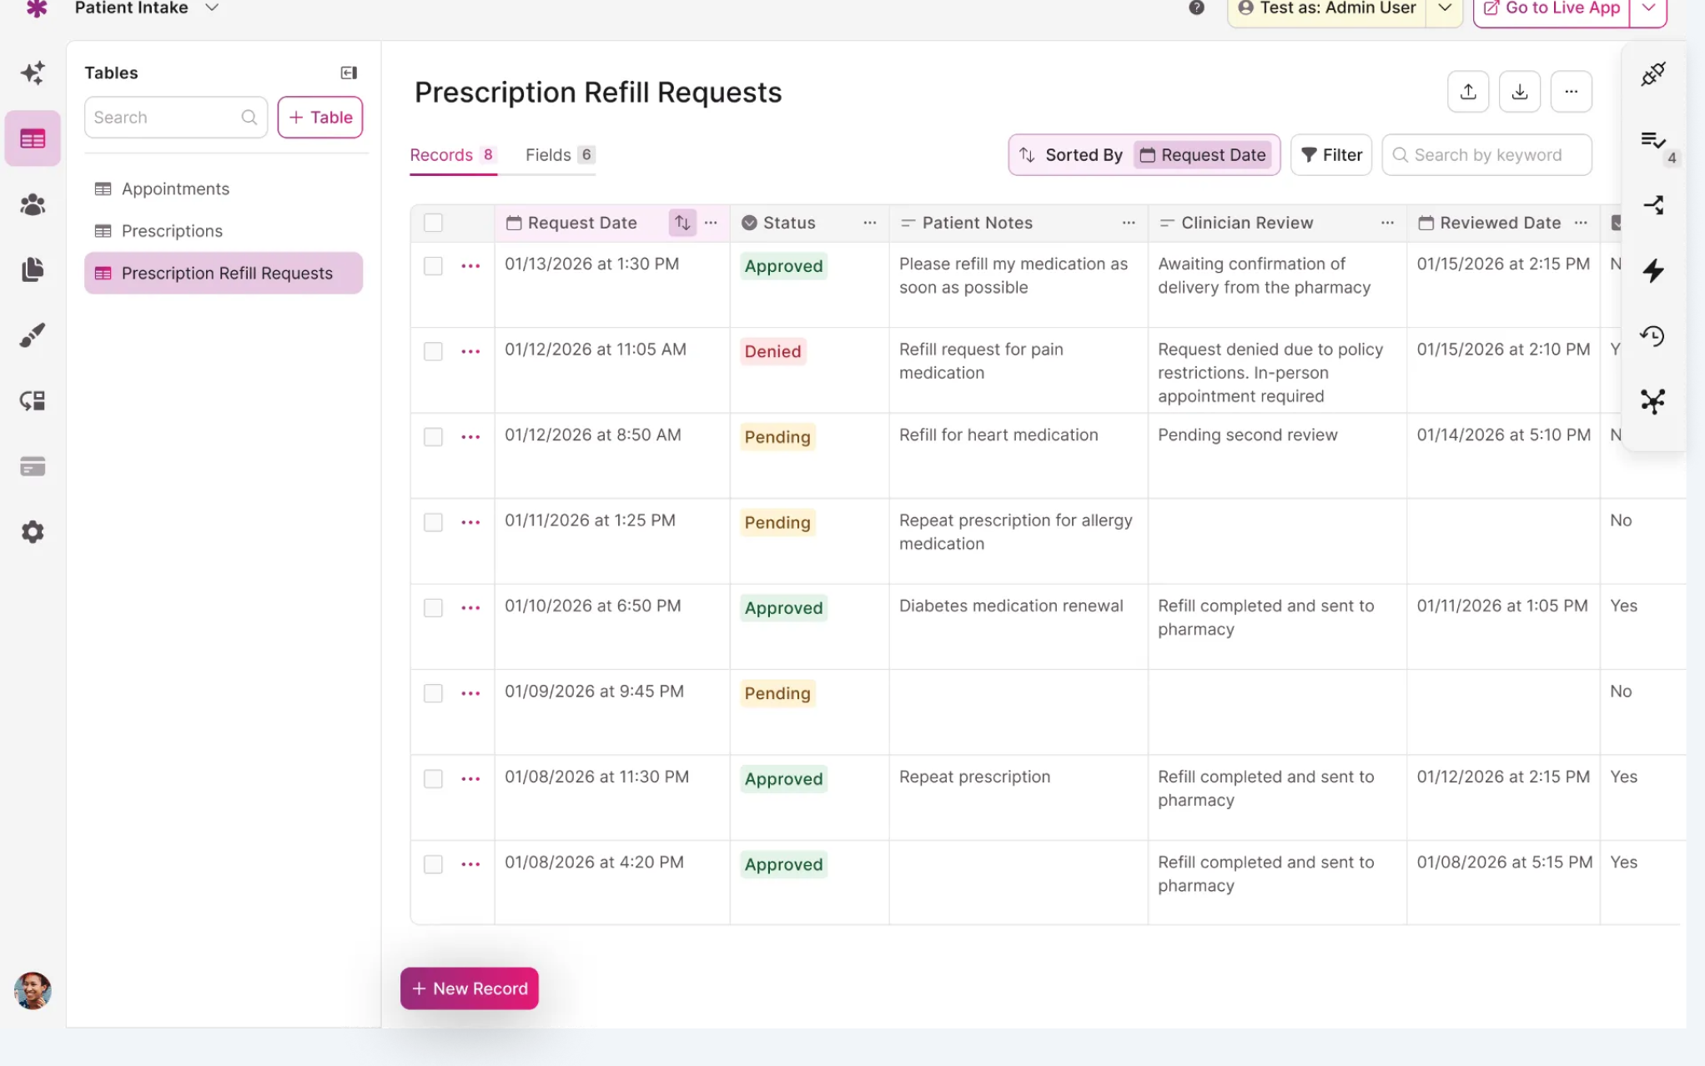Image resolution: width=1705 pixels, height=1066 pixels.
Task: Expand the Patient Intake app dropdown
Action: tap(212, 8)
